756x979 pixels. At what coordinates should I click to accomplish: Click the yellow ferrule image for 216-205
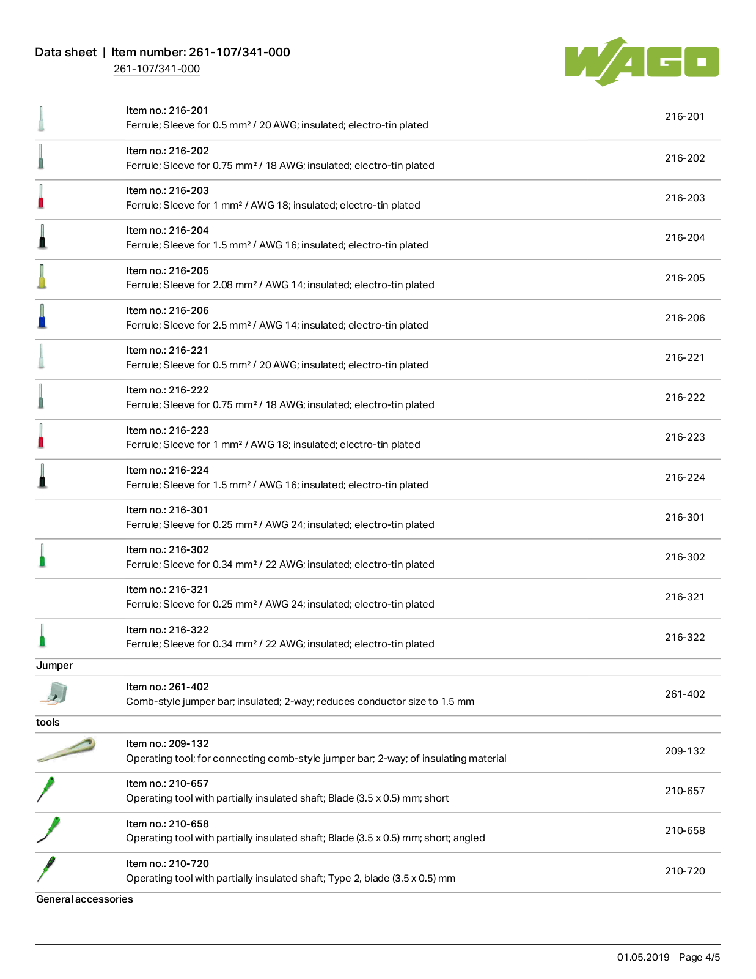point(42,277)
